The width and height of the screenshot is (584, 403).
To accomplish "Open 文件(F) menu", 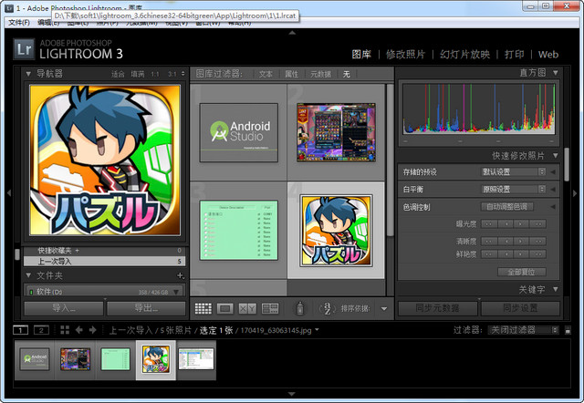I will click(18, 23).
